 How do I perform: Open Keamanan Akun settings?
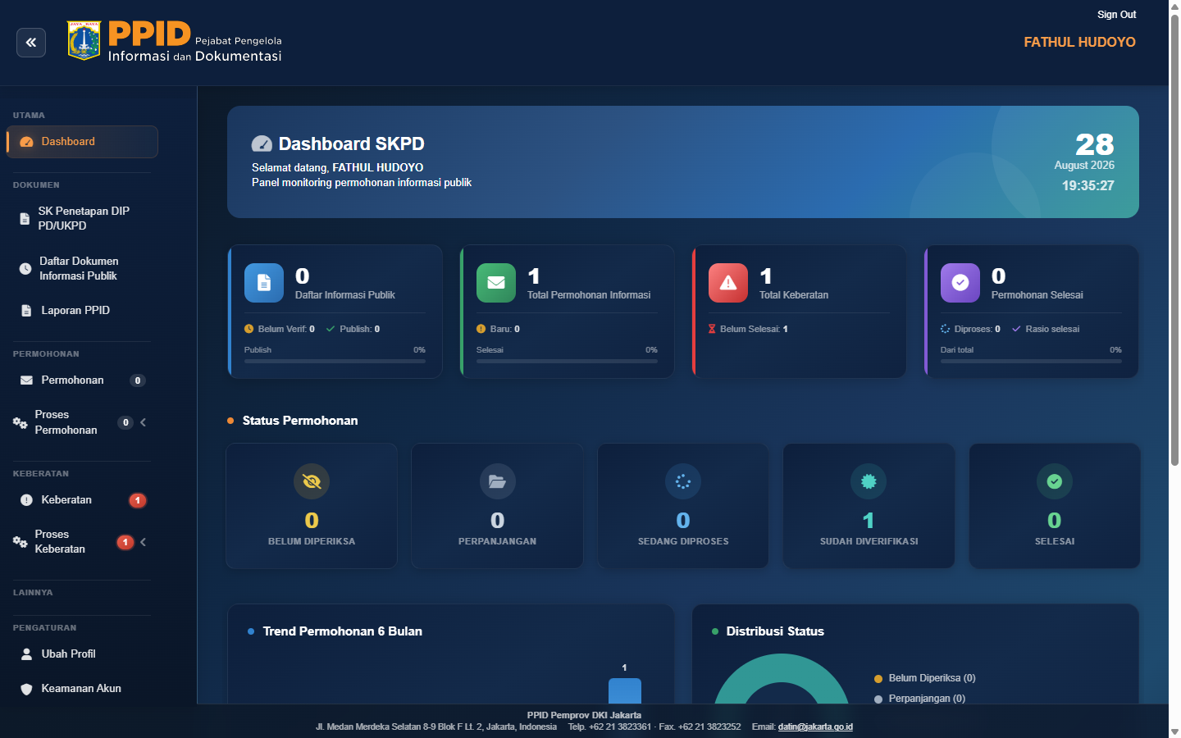(x=82, y=689)
